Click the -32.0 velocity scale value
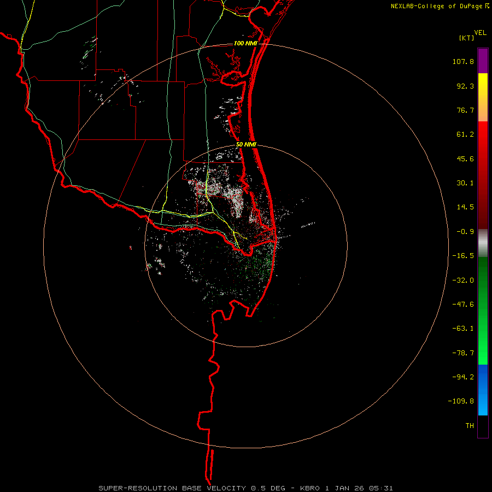The width and height of the screenshot is (492, 492). [x=463, y=280]
